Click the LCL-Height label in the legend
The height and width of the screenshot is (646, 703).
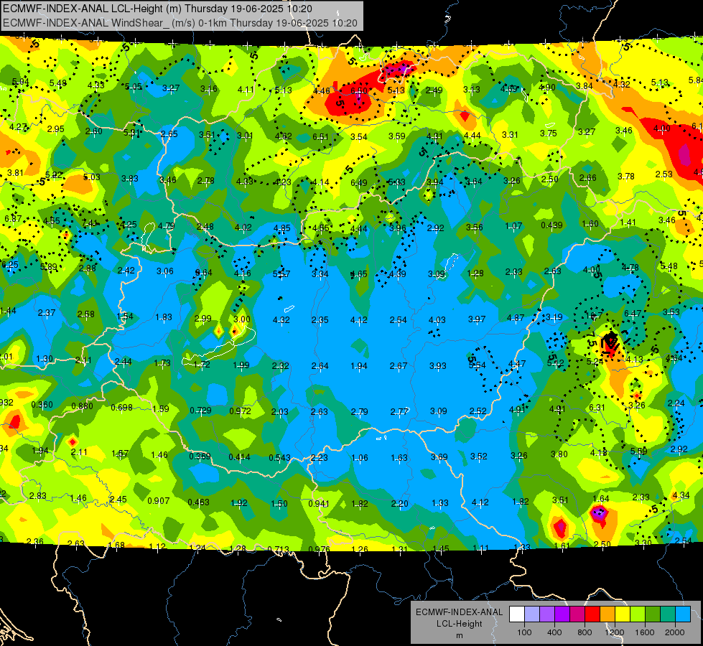coord(460,624)
